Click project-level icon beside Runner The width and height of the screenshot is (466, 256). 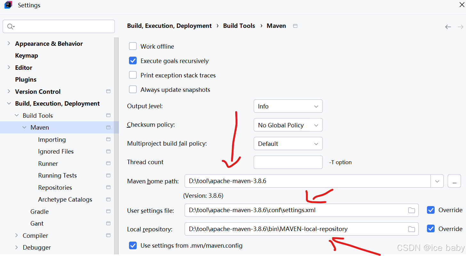coord(108,164)
